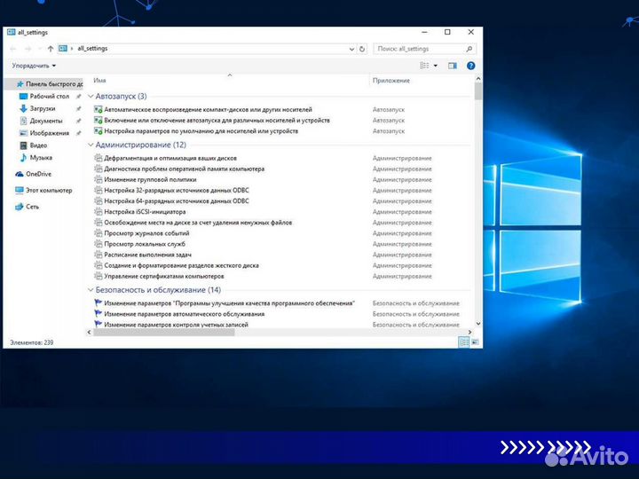The width and height of the screenshot is (639, 479).
Task: Select Настройка параметров по умолчанию item
Action: click(x=201, y=131)
